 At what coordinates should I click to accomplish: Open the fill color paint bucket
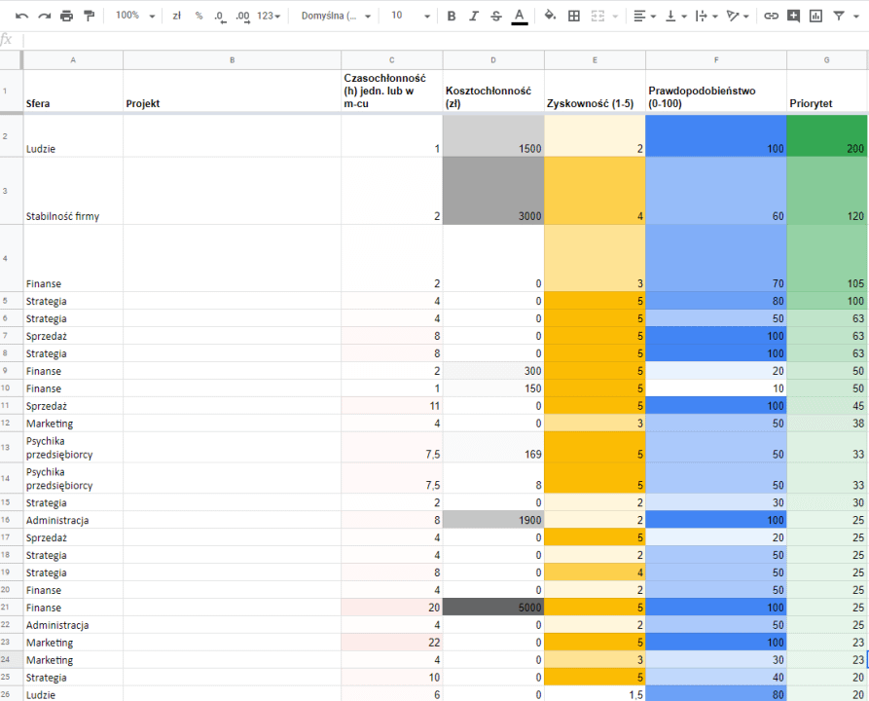pos(550,16)
